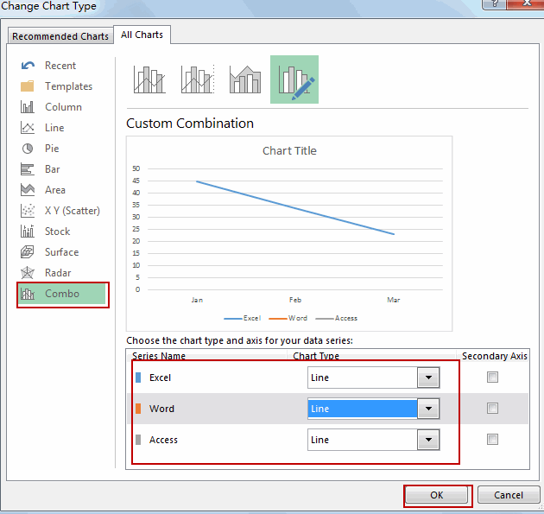Click the blue Excel series color marker
Image resolution: width=544 pixels, height=514 pixels.
coord(138,378)
